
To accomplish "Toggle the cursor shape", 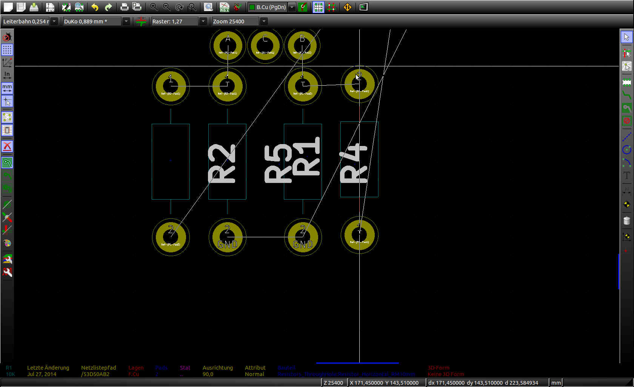I will point(7,101).
